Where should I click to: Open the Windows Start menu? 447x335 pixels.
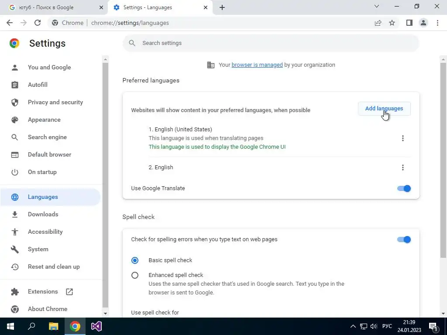click(x=10, y=326)
